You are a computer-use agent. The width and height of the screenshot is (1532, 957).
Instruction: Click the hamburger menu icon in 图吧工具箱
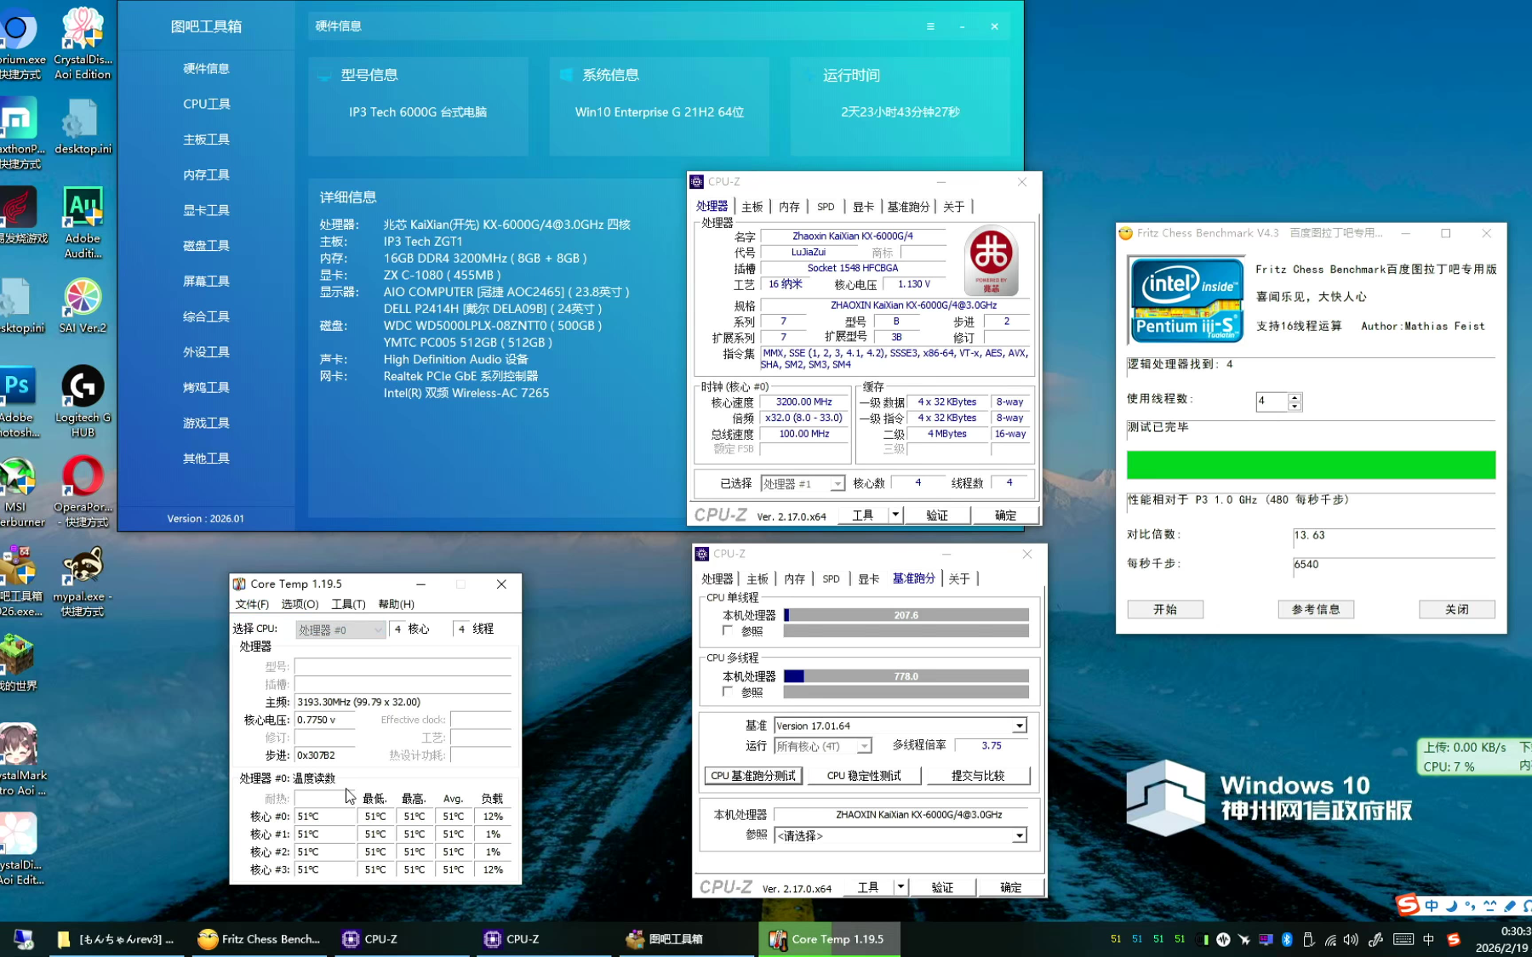click(930, 26)
